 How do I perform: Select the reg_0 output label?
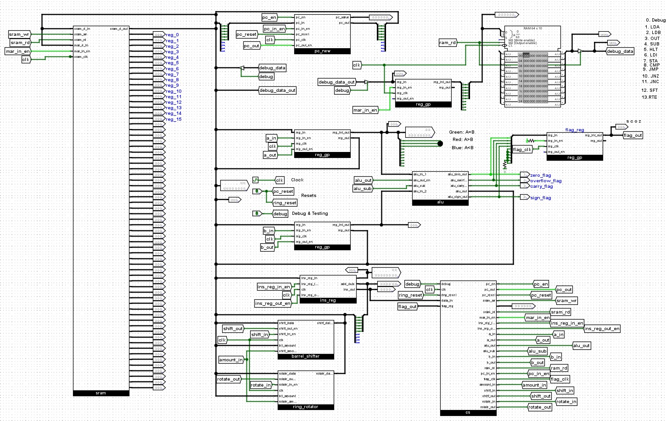click(172, 35)
